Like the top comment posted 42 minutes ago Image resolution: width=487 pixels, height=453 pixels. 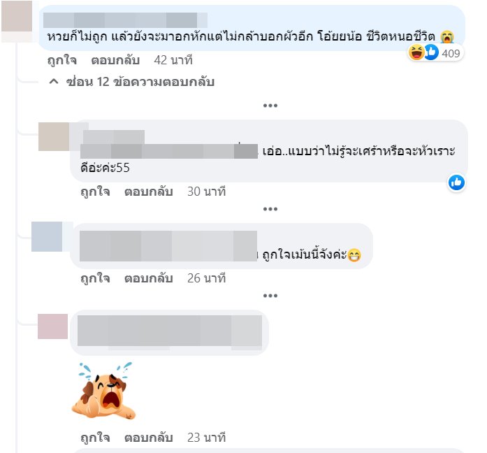[x=61, y=60]
